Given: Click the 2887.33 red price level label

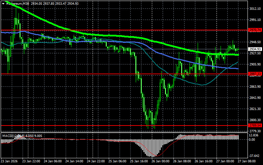Looking at the screenshot, I should click(255, 74).
